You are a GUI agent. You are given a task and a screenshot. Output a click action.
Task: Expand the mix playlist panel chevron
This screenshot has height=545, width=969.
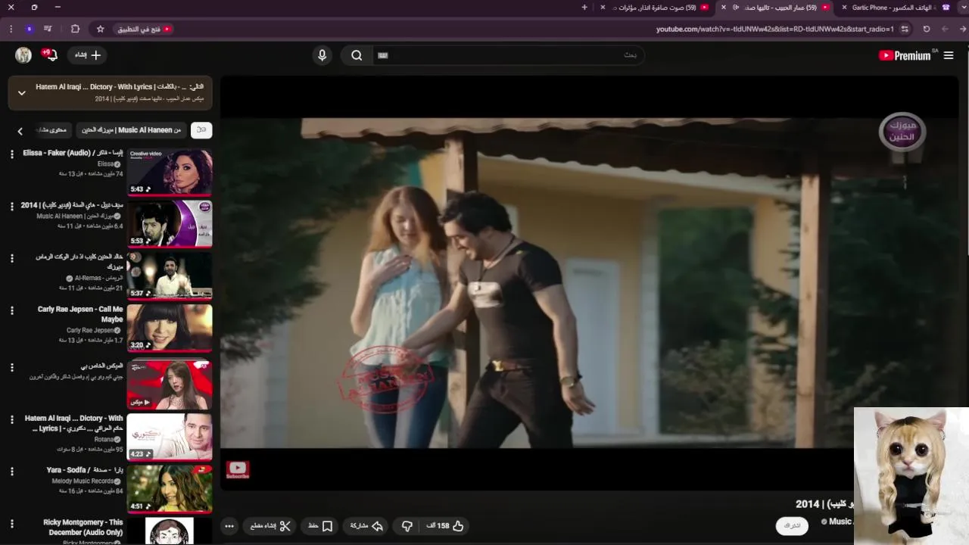[22, 92]
